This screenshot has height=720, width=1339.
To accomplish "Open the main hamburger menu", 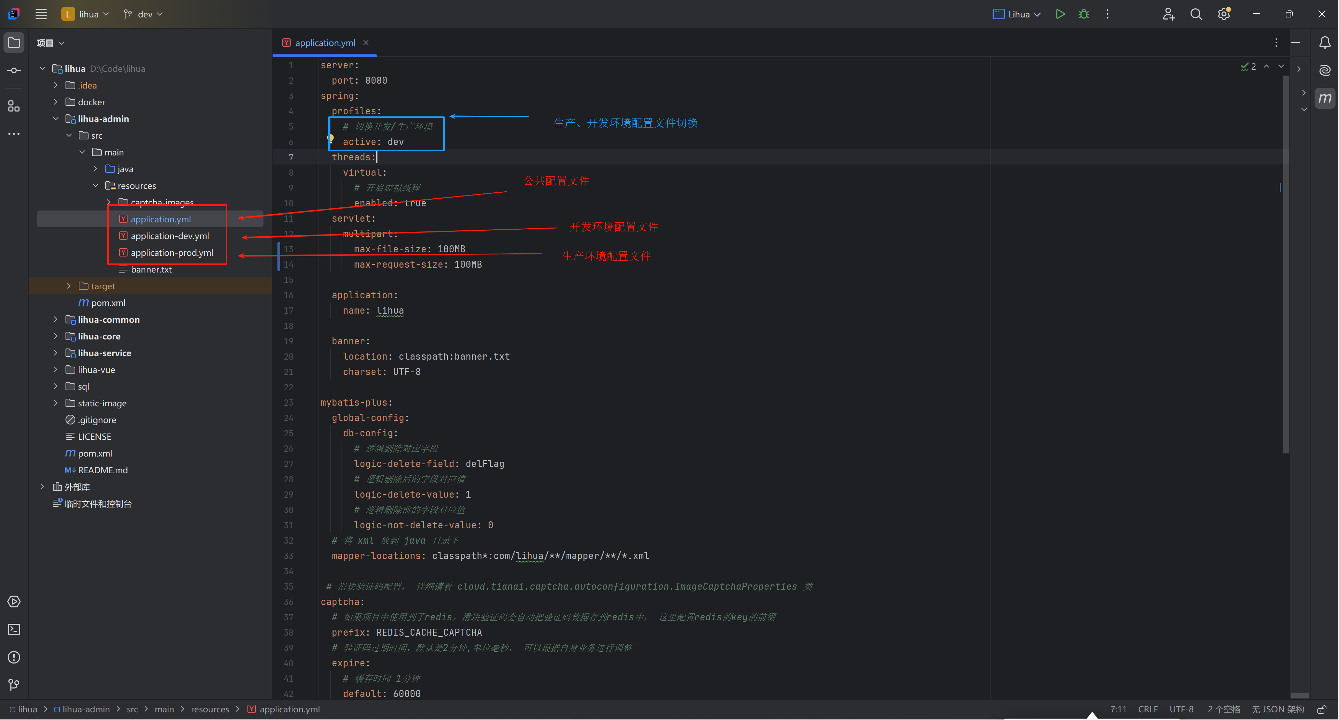I will pyautogui.click(x=41, y=14).
